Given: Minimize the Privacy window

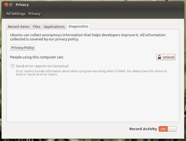Looking at the screenshot, I should click(11, 5).
